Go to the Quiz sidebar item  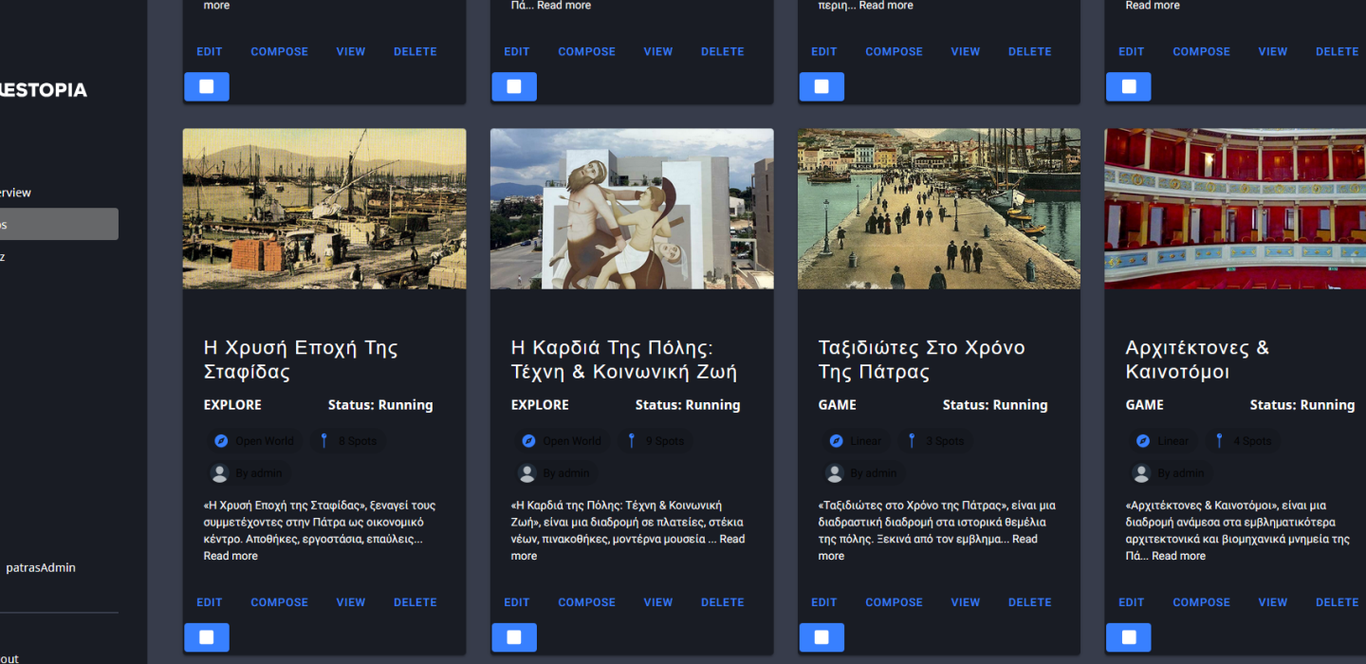click(x=3, y=256)
